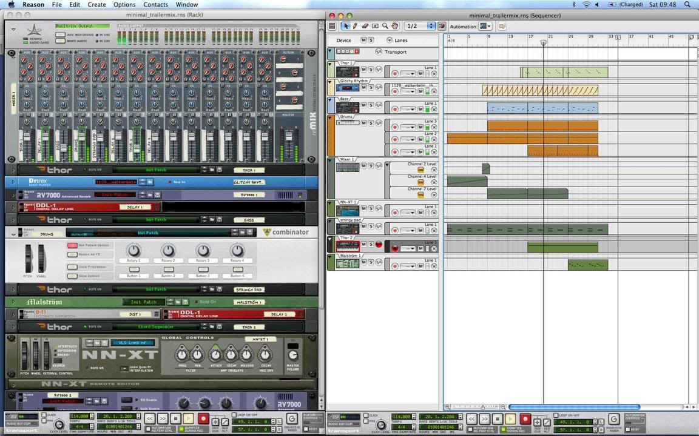Collapse the Mixer 1 track triangle
Viewport: 699px width, 436px height.
[331, 160]
